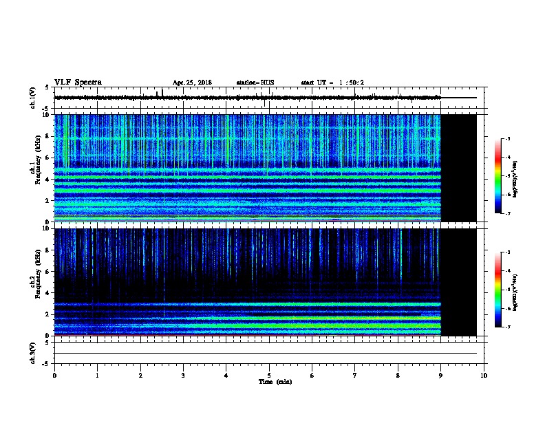545x421 pixels.
Task: Click the ch.2 Frequency (kHz) axis label
Action: click(x=35, y=274)
